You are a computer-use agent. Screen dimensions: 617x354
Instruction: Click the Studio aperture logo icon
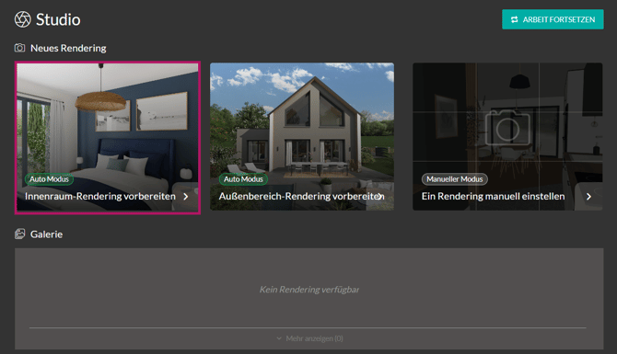(x=22, y=19)
